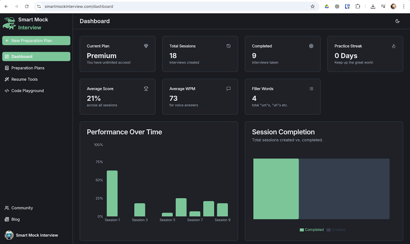Click the Smart Mock Interview ninja logo

click(9, 23)
